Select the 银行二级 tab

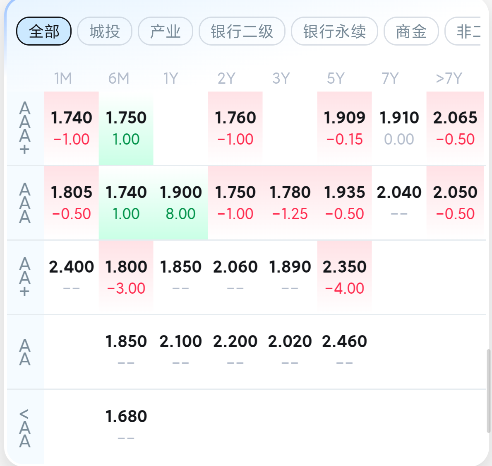point(242,31)
